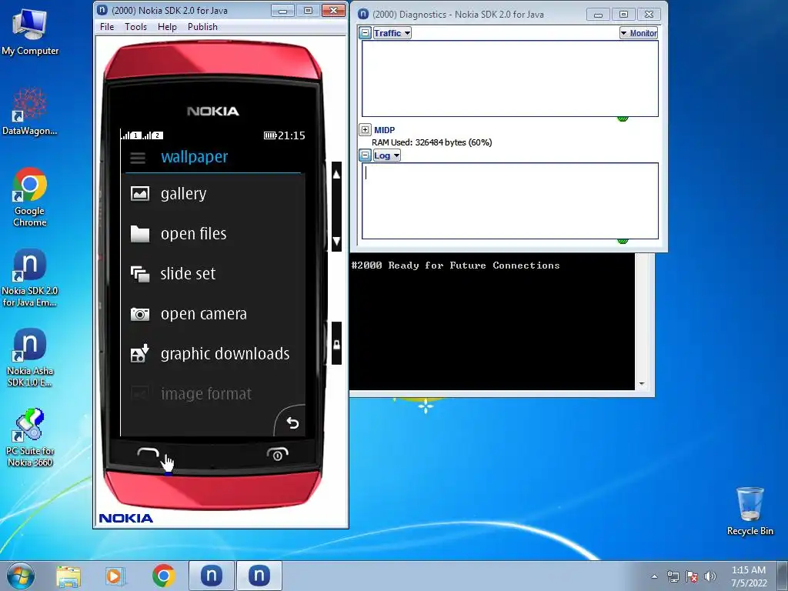Viewport: 788px width, 591px height.
Task: Tap the gallery picture icon
Action: coord(140,193)
